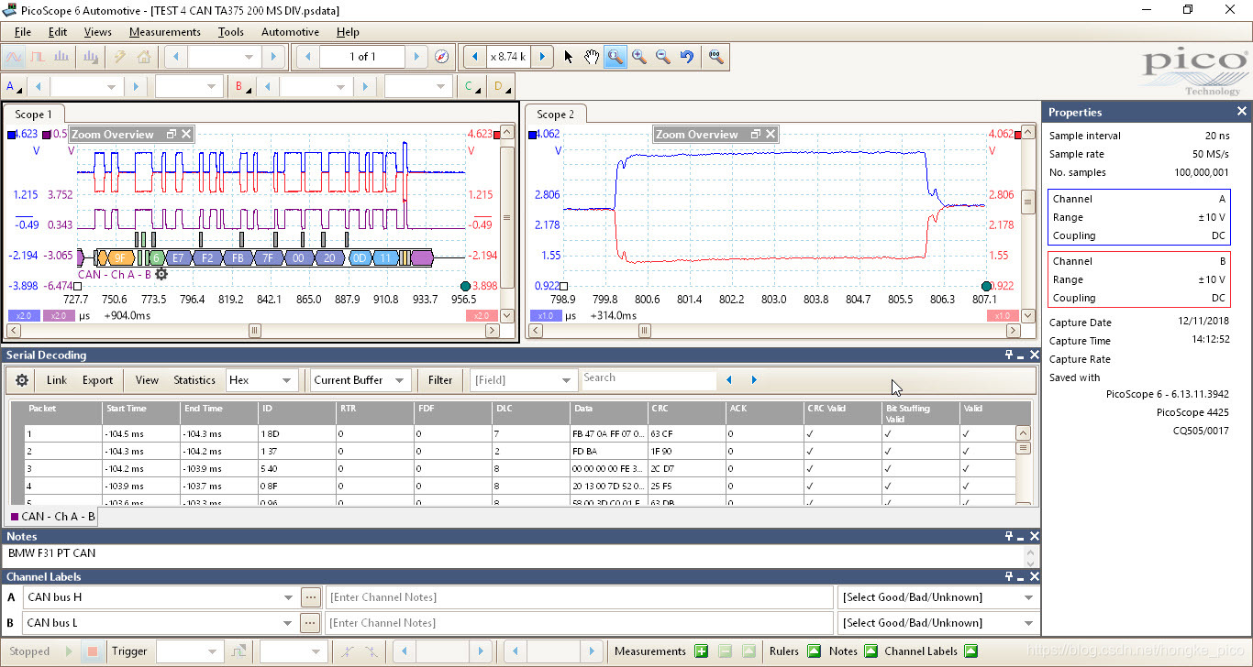Open Channel C options button
Viewport: 1253px width, 667px height.
click(x=471, y=87)
